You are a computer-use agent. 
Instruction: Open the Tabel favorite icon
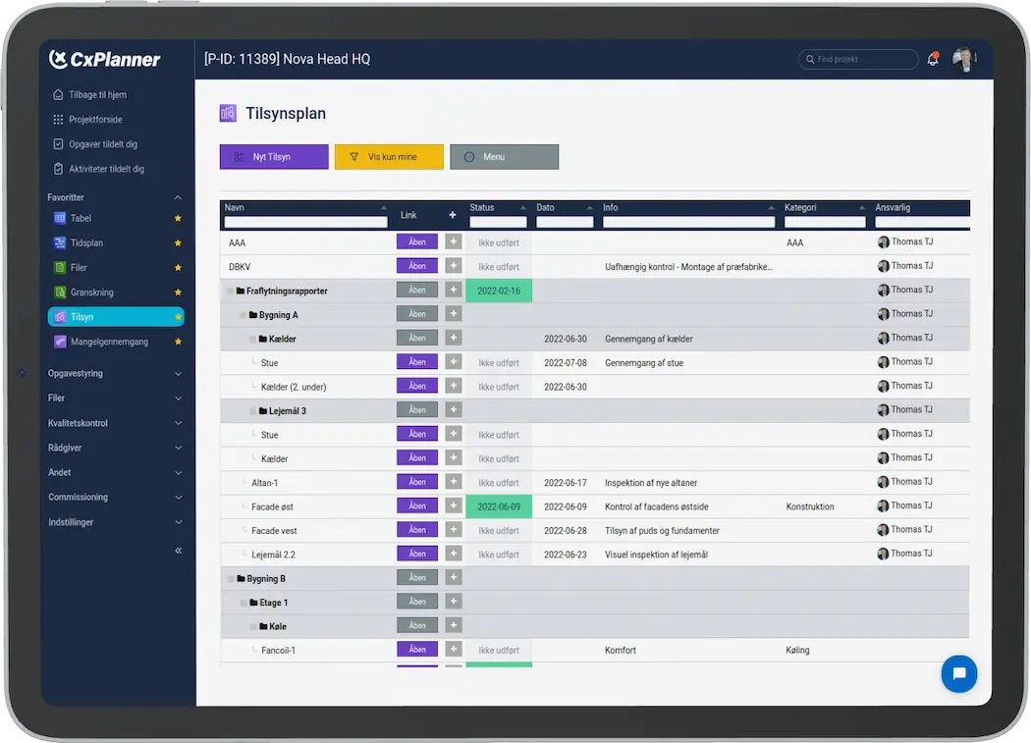coord(60,218)
